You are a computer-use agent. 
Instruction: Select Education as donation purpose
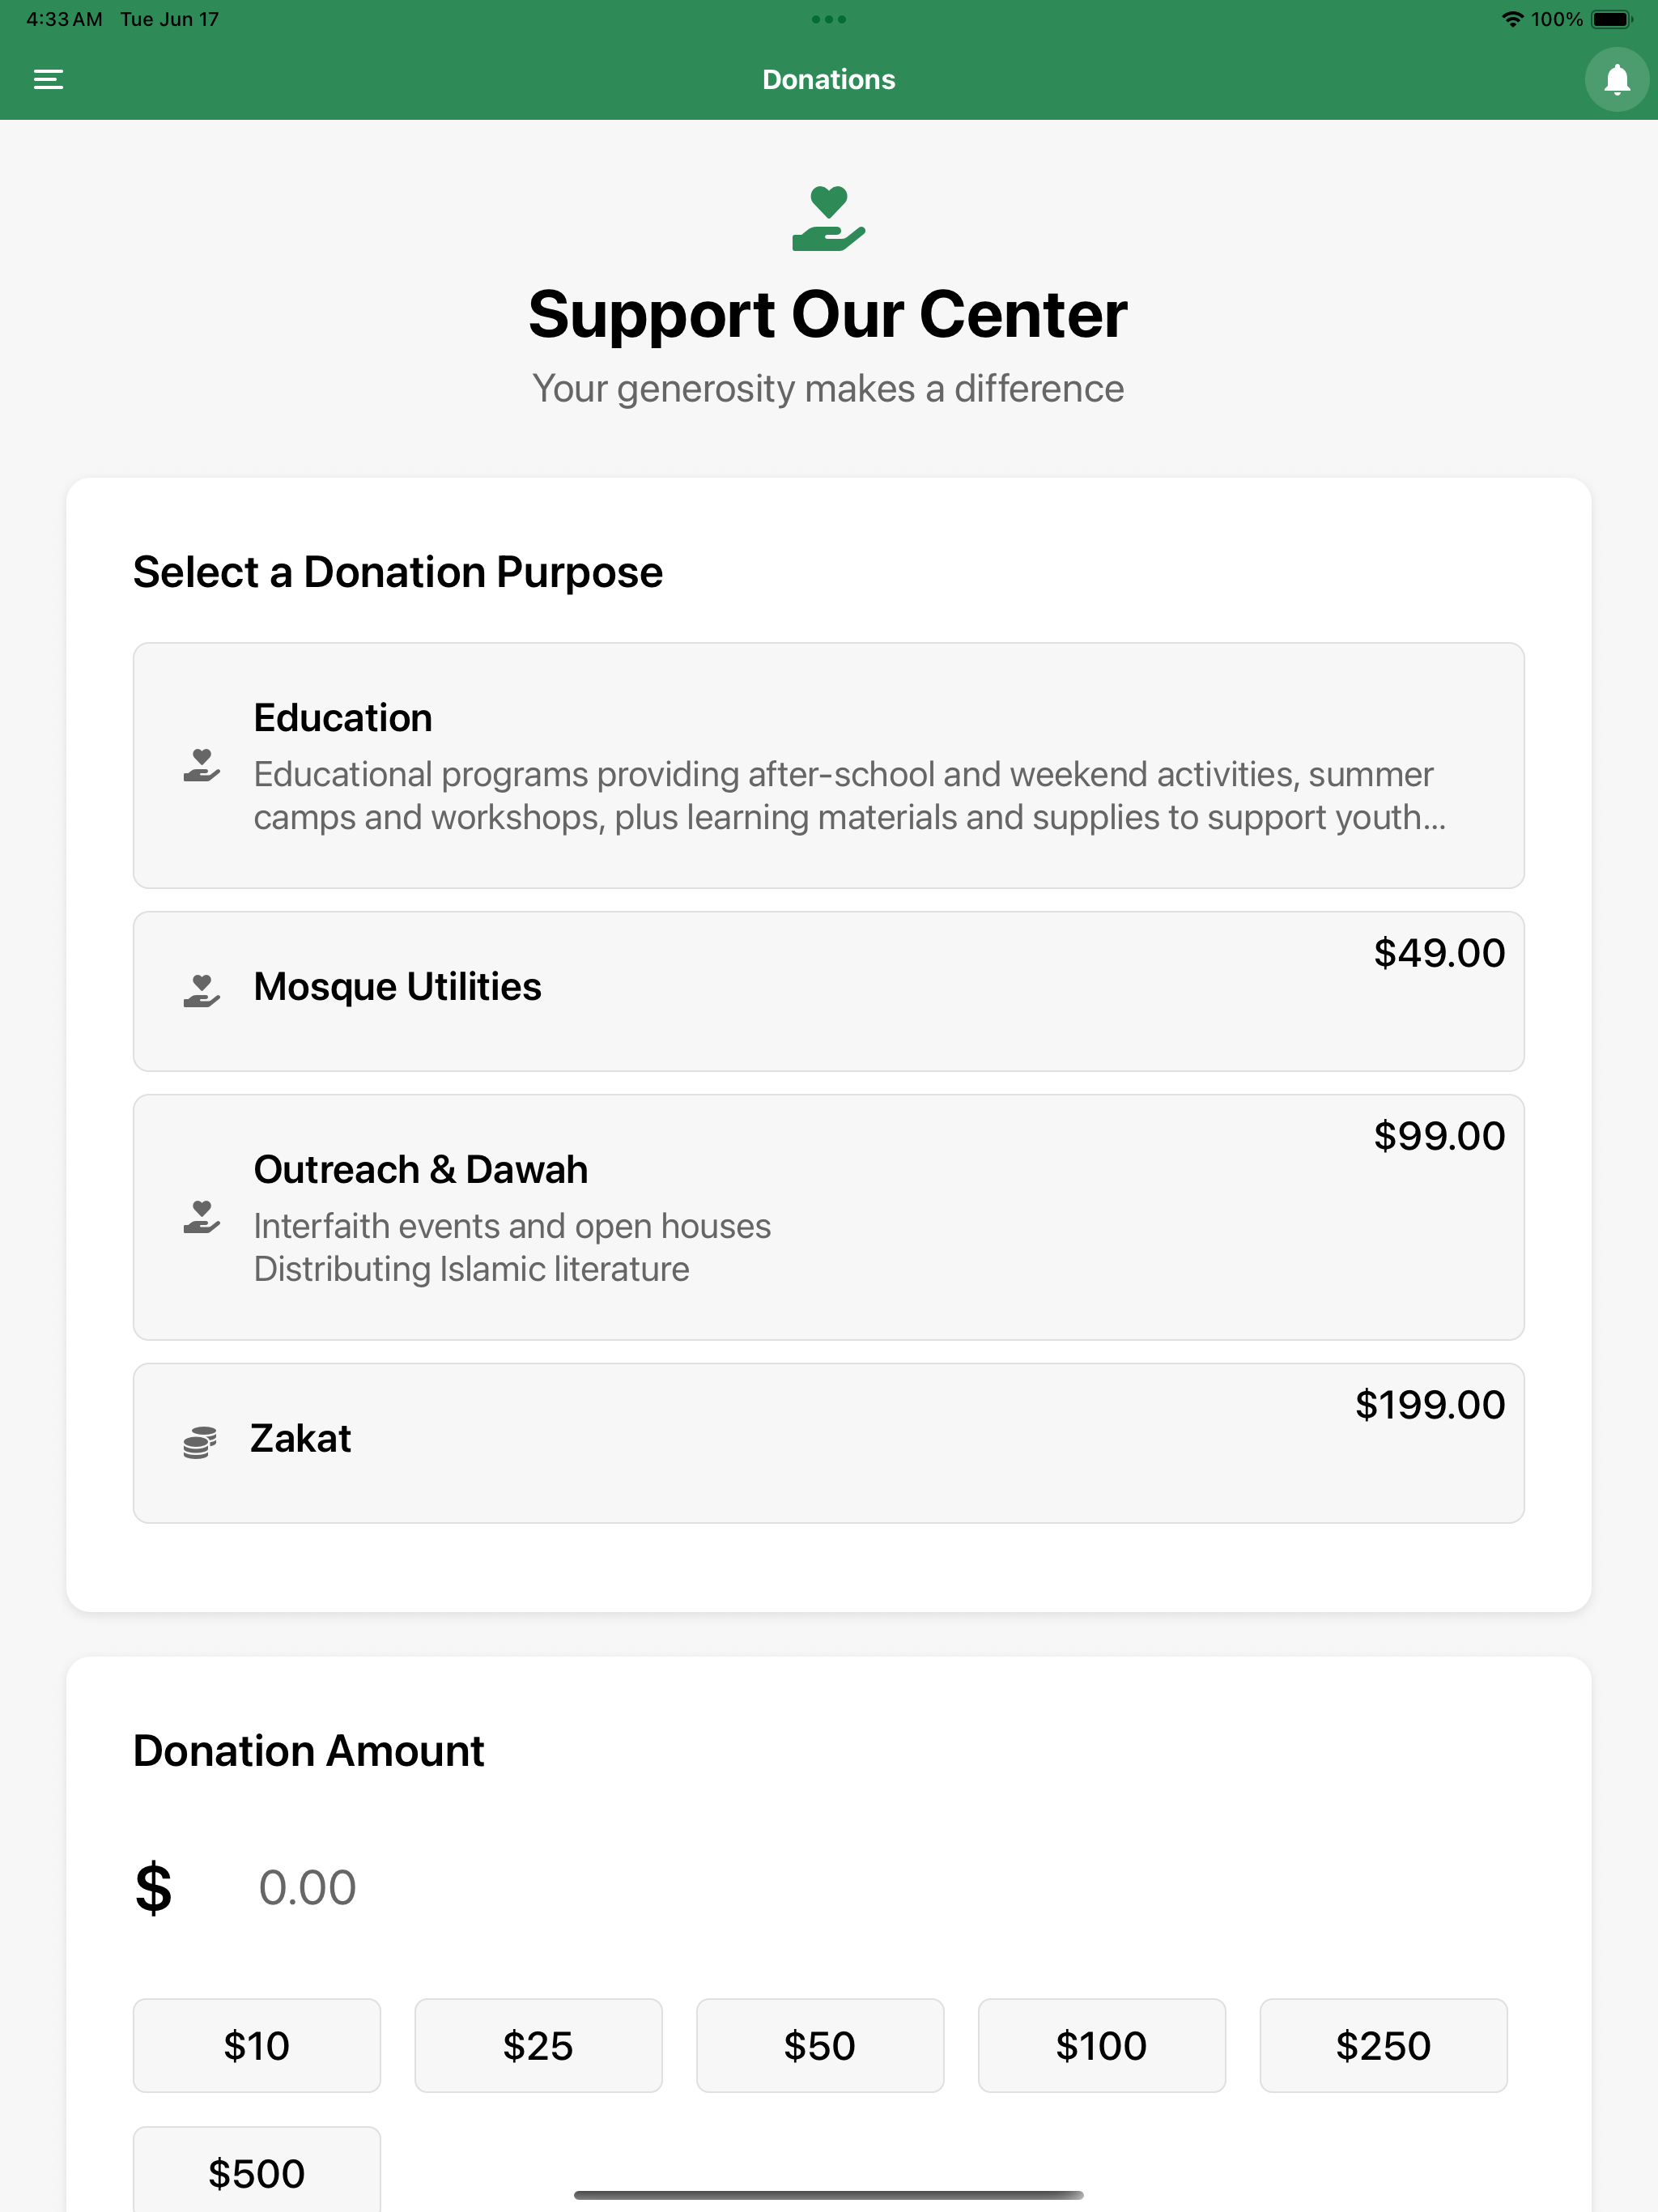pos(828,765)
